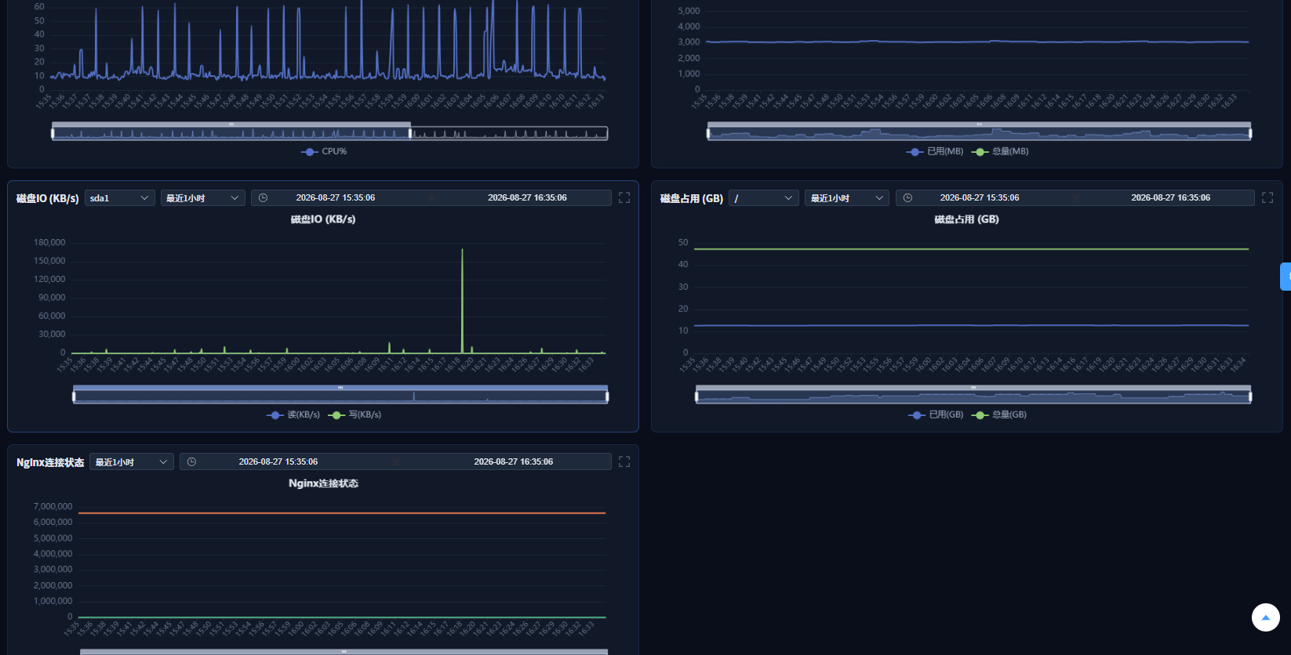Click the memory chart data zoom slider
The height and width of the screenshot is (655, 1291).
979,131
